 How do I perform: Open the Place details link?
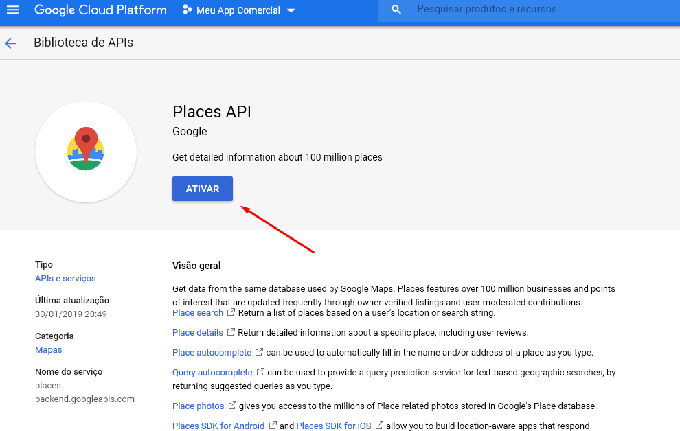(x=198, y=333)
